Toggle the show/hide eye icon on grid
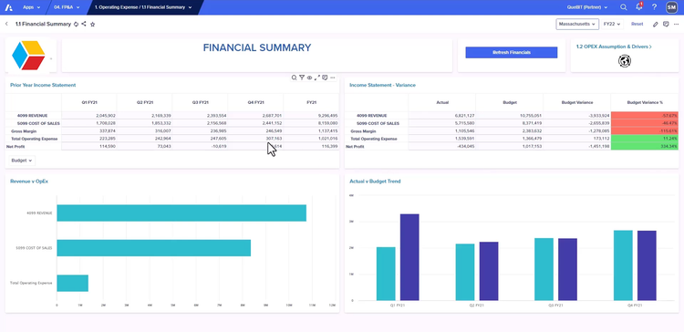The image size is (684, 332). point(309,78)
